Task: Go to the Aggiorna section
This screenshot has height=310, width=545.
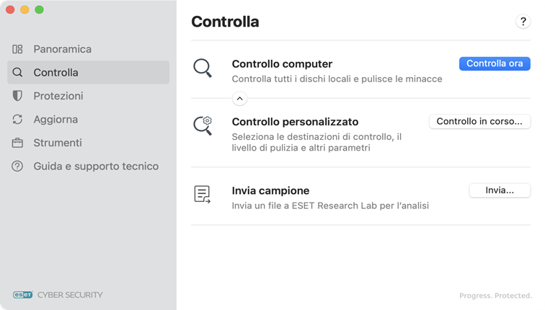Action: click(56, 120)
